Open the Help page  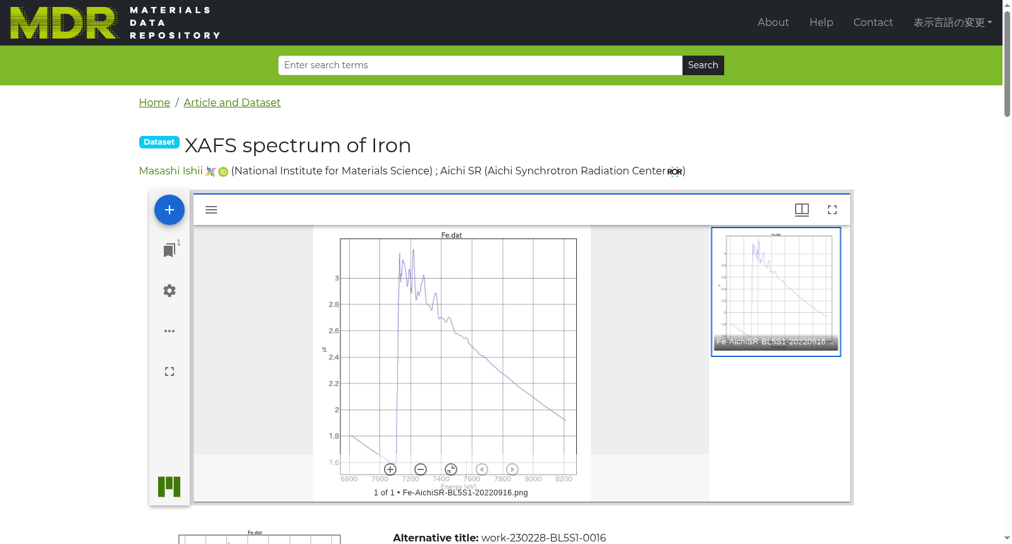(821, 23)
